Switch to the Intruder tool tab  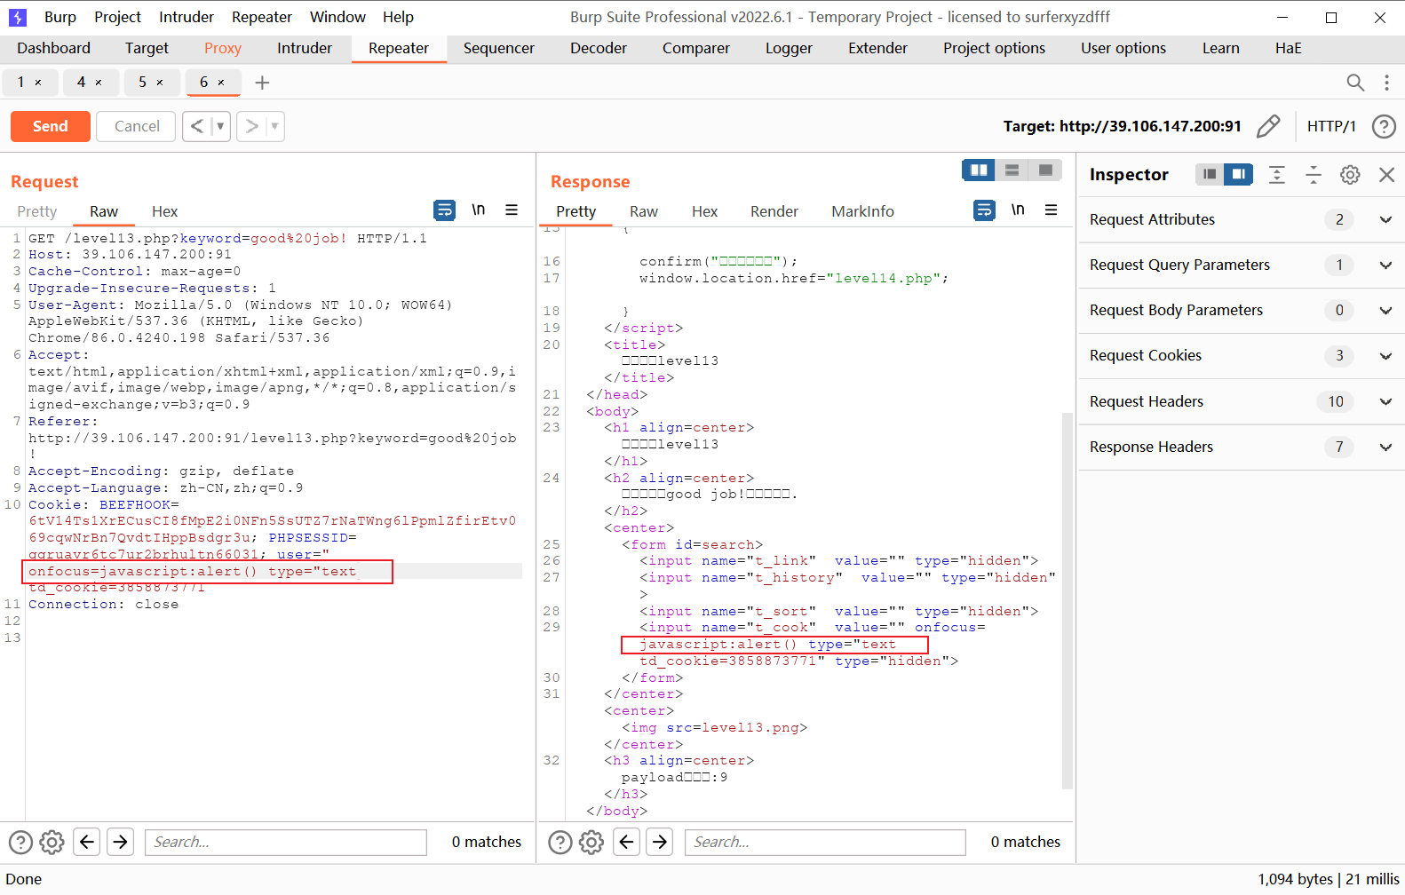(x=305, y=48)
